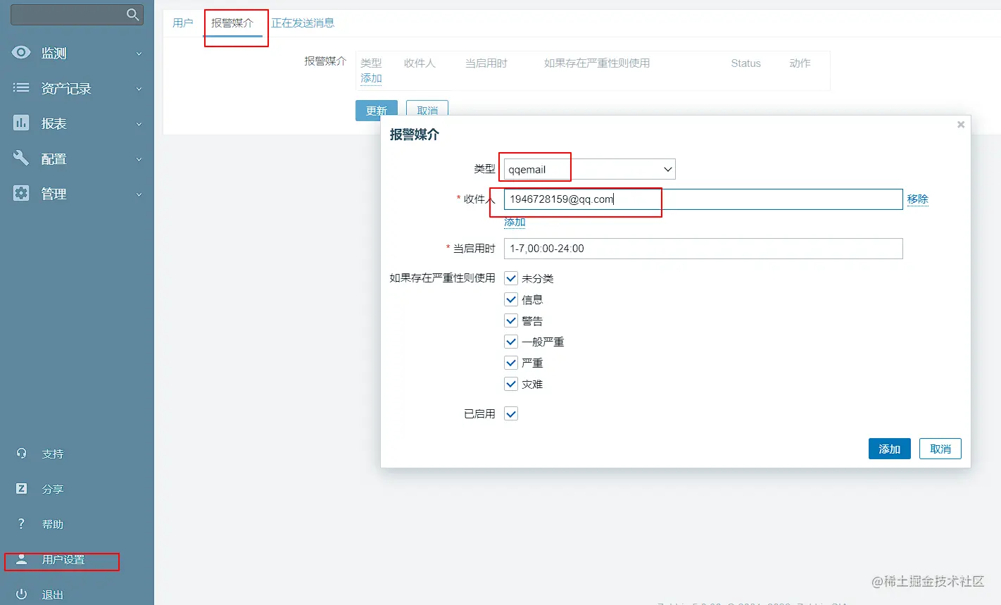Click the 更新 button on the page
This screenshot has width=1001, height=605.
(377, 111)
